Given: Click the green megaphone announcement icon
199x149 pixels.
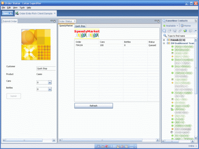Looking at the screenshot, I should [185, 31].
